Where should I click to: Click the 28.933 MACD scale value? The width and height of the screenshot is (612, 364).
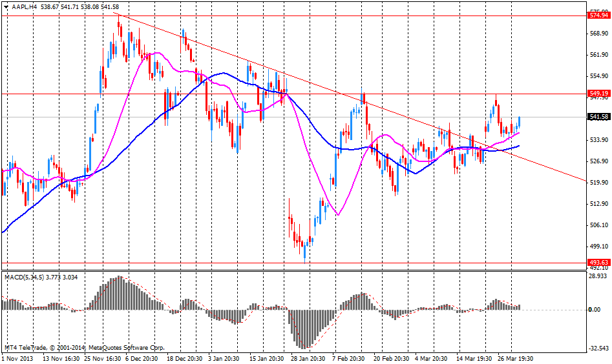(x=598, y=276)
